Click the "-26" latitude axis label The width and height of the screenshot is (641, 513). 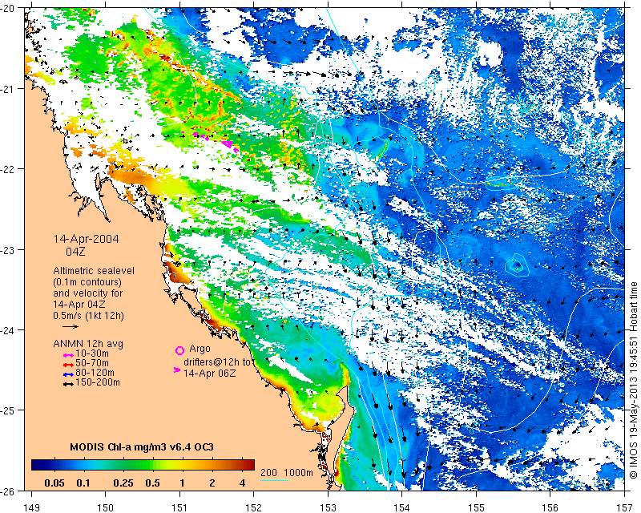pos(7,491)
